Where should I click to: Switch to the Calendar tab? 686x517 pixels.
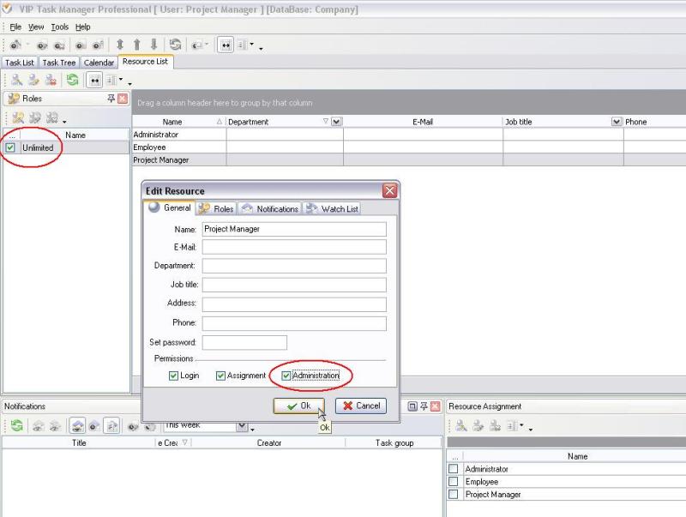(99, 63)
